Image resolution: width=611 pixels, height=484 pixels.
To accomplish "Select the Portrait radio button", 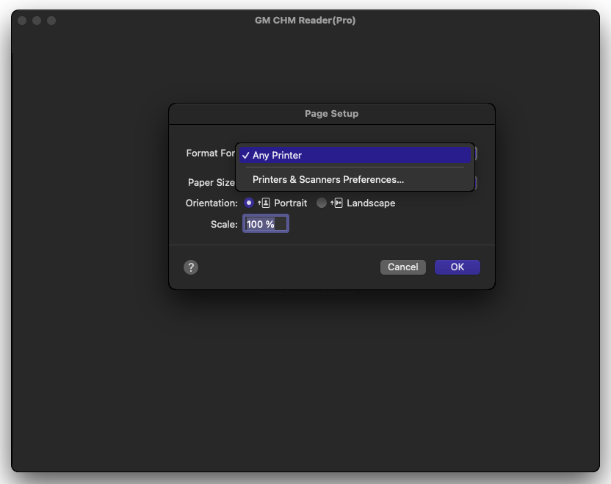I will [x=249, y=203].
